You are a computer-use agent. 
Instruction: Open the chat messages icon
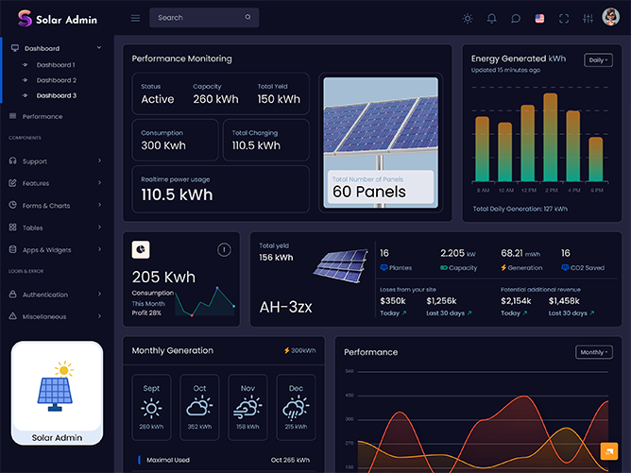click(x=516, y=18)
